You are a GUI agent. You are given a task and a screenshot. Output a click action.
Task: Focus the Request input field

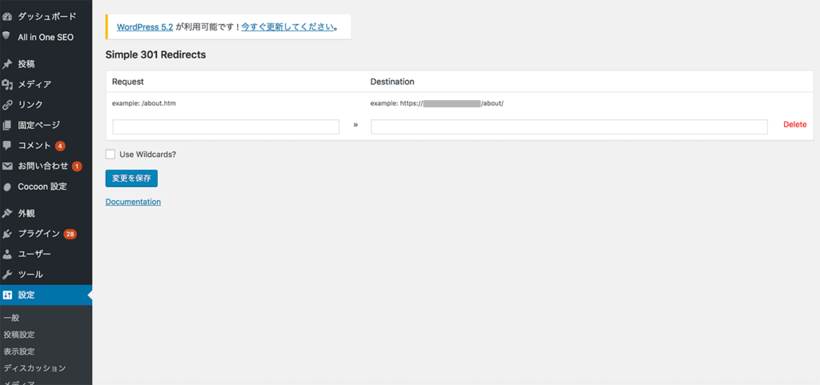[x=226, y=127]
